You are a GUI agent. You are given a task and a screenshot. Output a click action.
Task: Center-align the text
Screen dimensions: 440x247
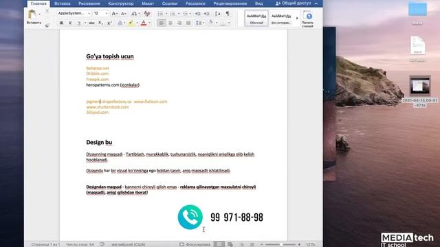pyautogui.click(x=170, y=23)
